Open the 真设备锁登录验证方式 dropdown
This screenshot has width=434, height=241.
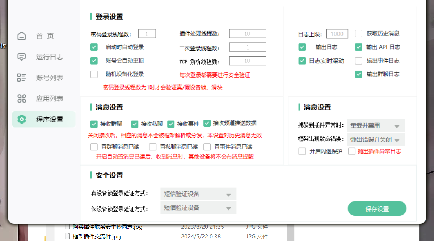coord(198,194)
